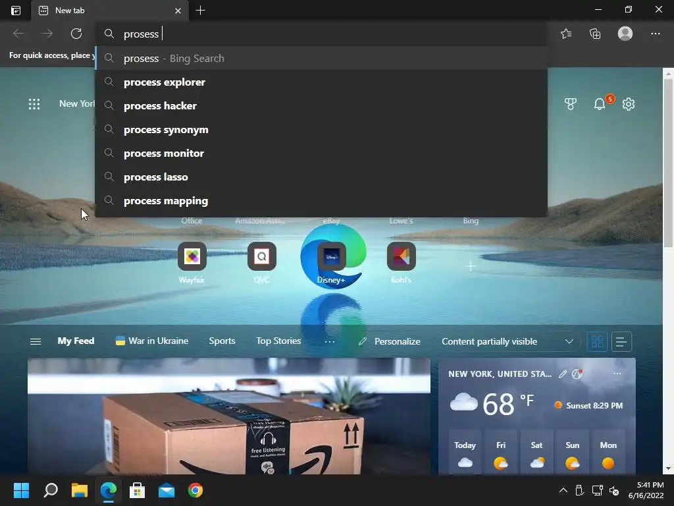The width and height of the screenshot is (674, 506).
Task: Open the War in Ukraine tab
Action: [x=152, y=341]
